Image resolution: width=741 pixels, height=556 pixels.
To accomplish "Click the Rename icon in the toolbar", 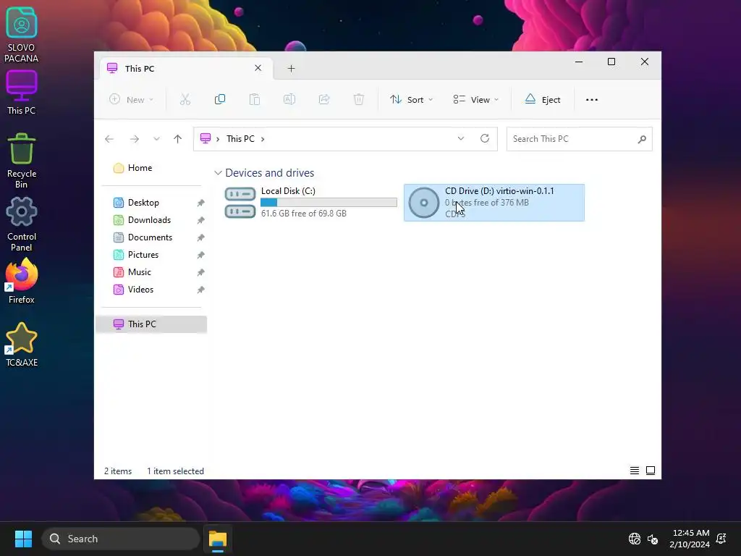I will (x=289, y=99).
